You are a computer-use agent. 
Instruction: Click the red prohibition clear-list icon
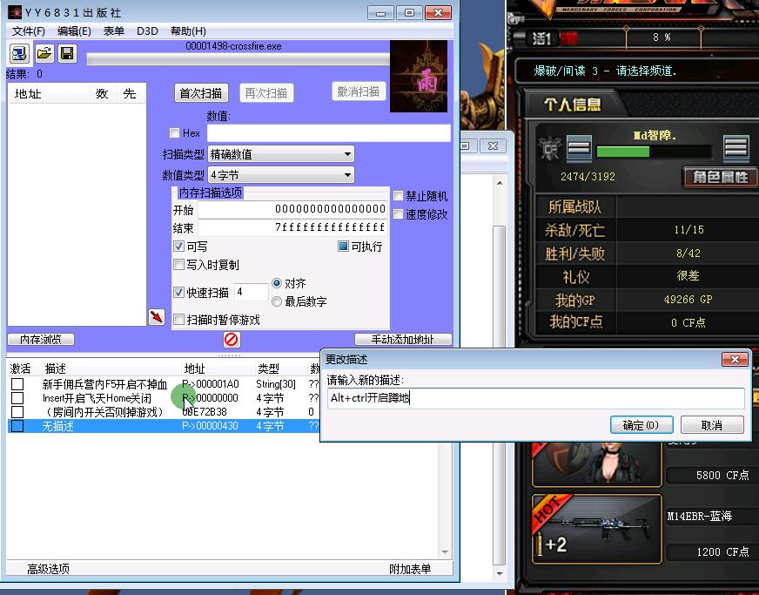[x=232, y=340]
